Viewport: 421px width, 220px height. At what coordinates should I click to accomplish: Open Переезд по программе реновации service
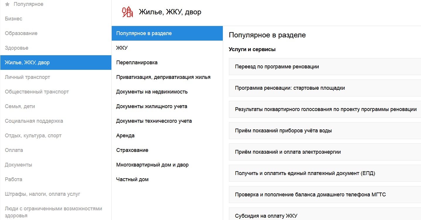coord(277,67)
